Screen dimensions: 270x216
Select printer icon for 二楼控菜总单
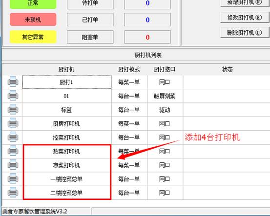[x=13, y=192]
